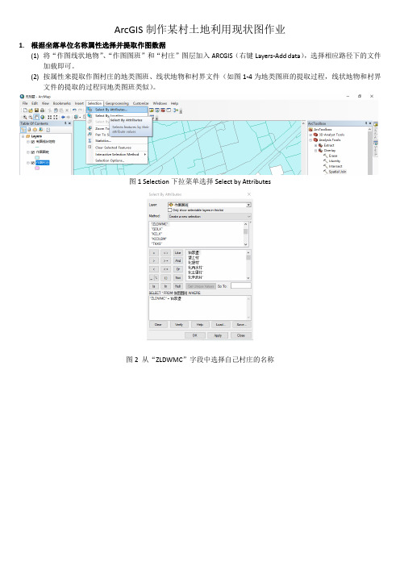Viewport: 400px width, 566px height.
Task: Toggle visibility checkbox of the second layer 作图图斑
Action: [x=32, y=152]
